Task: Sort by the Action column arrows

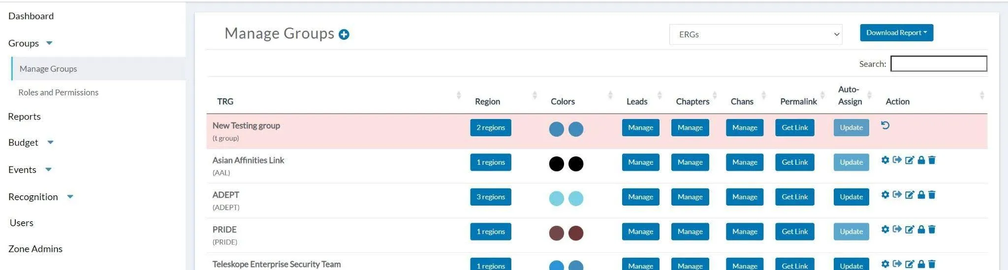Action: click(x=982, y=95)
